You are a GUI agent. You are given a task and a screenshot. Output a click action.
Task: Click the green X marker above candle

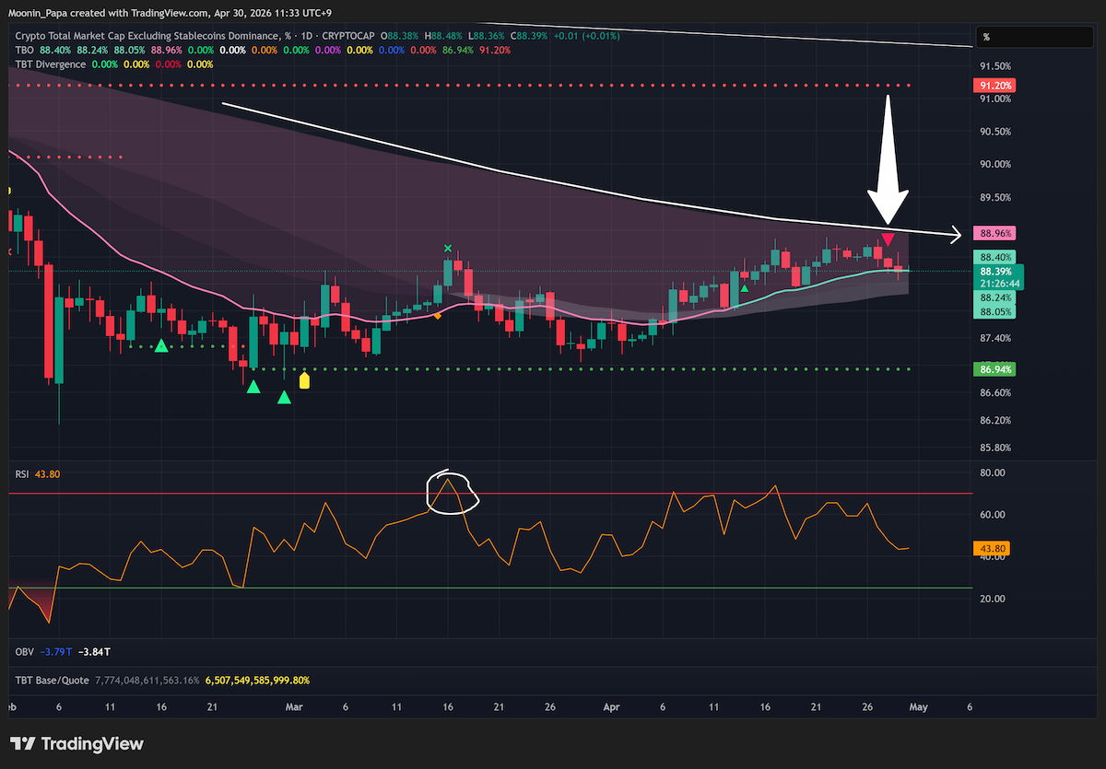coord(448,248)
